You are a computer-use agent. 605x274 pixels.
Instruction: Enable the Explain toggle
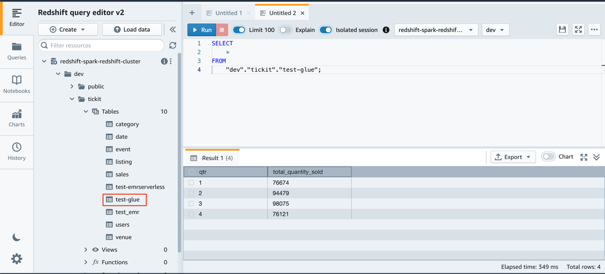pyautogui.click(x=285, y=30)
